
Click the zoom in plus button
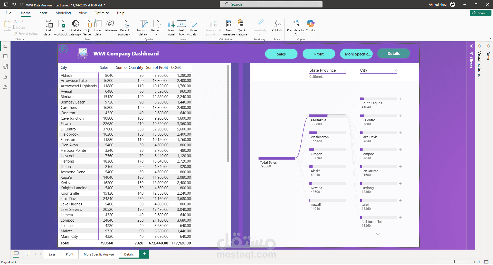[x=469, y=262]
